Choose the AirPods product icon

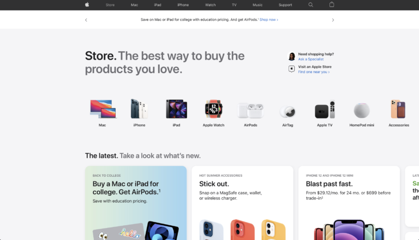tap(250, 110)
